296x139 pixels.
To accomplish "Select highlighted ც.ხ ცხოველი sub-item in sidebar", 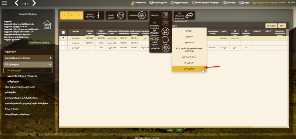I will (28, 70).
